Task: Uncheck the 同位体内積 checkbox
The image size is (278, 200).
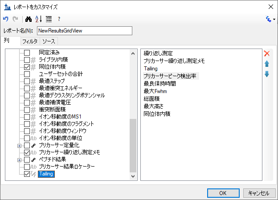Action: (27, 67)
